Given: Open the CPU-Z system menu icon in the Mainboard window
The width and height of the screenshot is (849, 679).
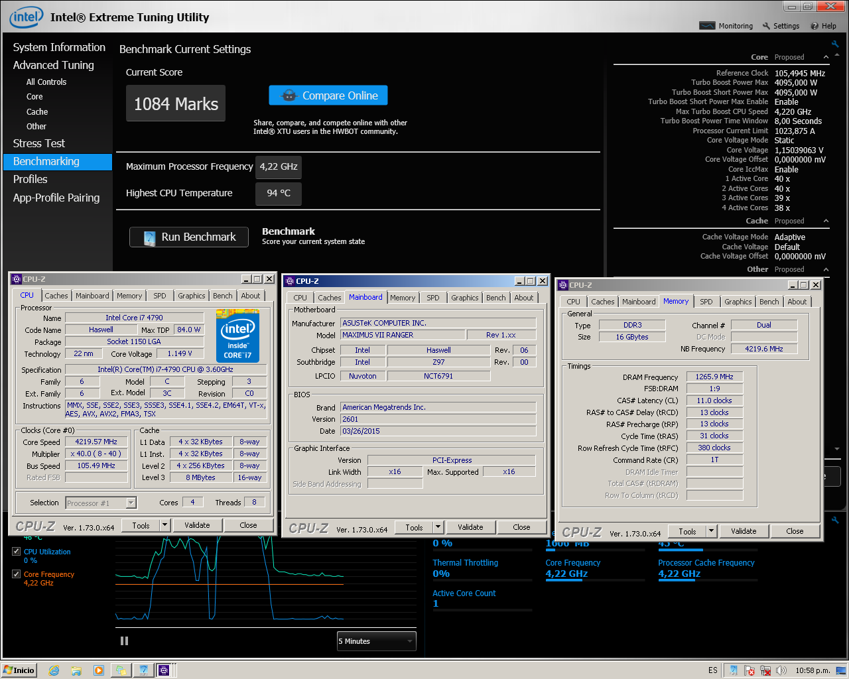Looking at the screenshot, I should [290, 281].
